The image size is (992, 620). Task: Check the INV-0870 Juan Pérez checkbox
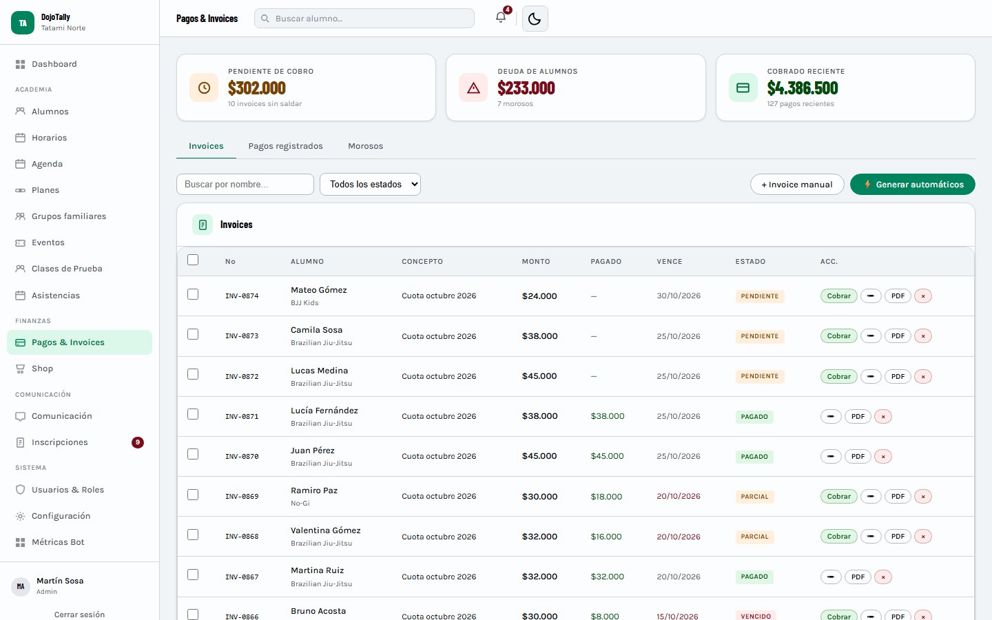click(x=193, y=454)
